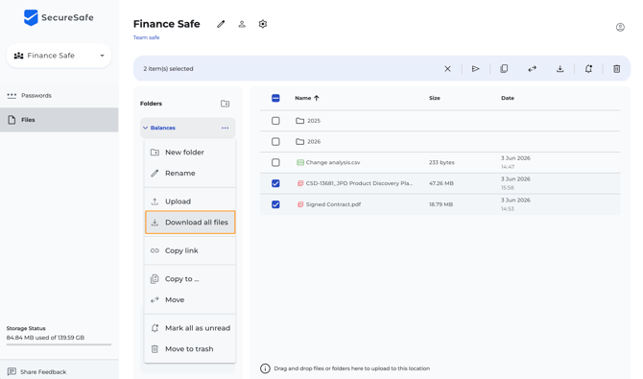Click the move arrows icon in toolbar
Image resolution: width=643 pixels, height=379 pixels.
[532, 69]
